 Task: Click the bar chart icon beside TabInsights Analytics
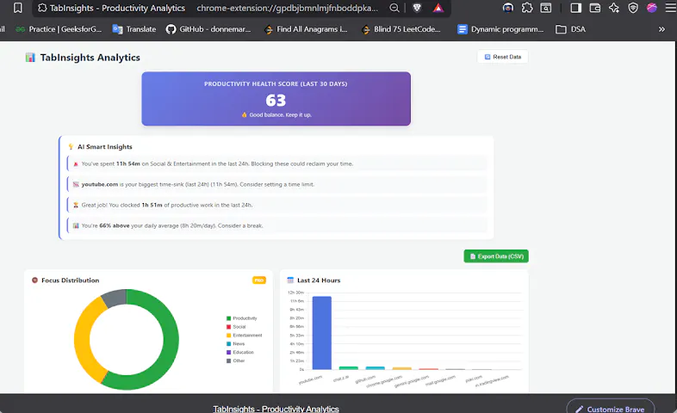pos(30,58)
